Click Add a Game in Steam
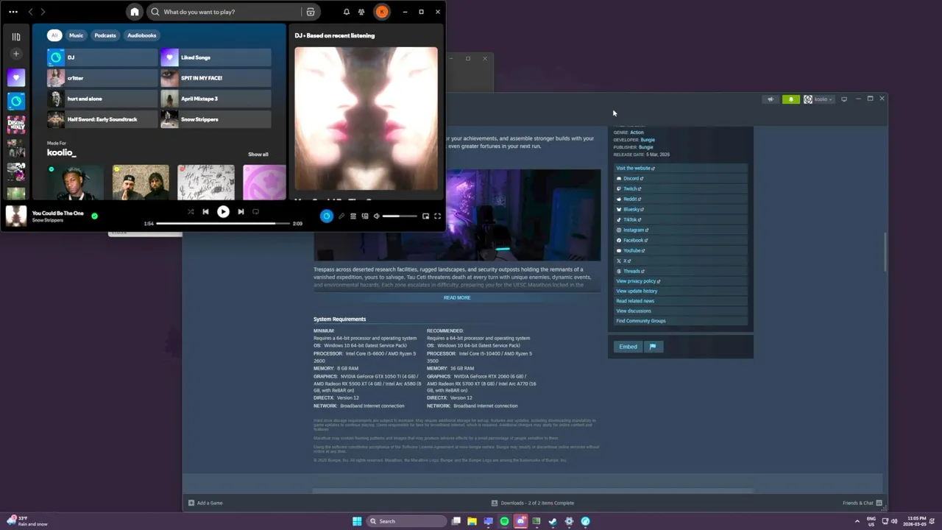Viewport: 942px width, 530px height. pyautogui.click(x=205, y=503)
